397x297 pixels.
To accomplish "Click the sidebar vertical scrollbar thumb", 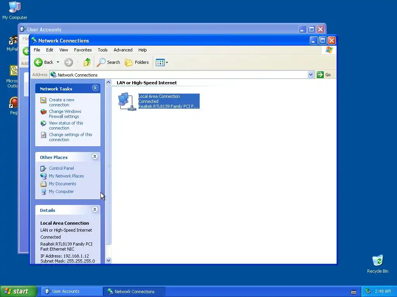I will 109,165.
